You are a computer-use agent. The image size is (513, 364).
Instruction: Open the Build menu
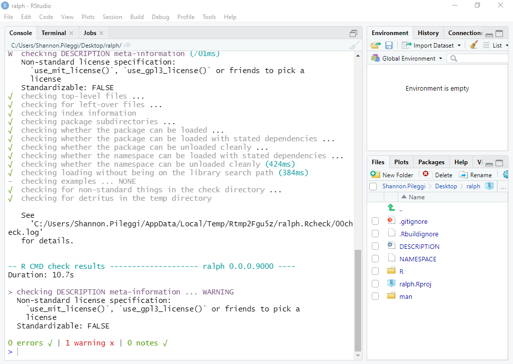click(x=137, y=17)
